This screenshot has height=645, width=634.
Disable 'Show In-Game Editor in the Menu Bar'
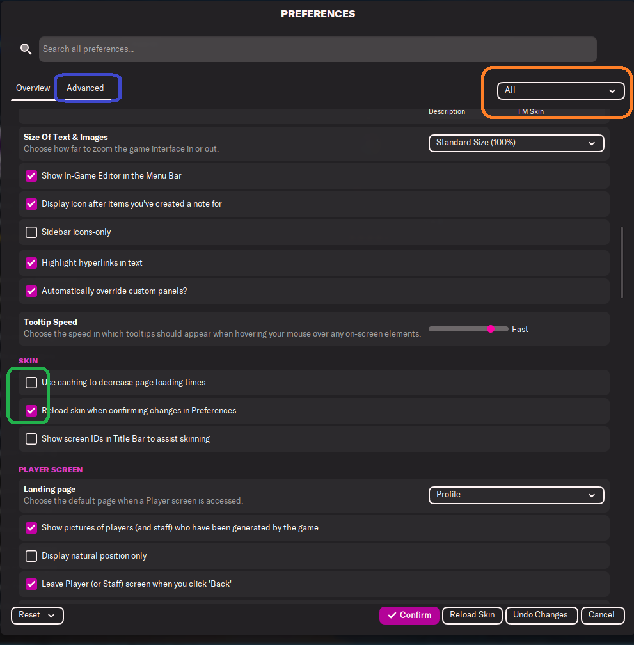coord(31,175)
